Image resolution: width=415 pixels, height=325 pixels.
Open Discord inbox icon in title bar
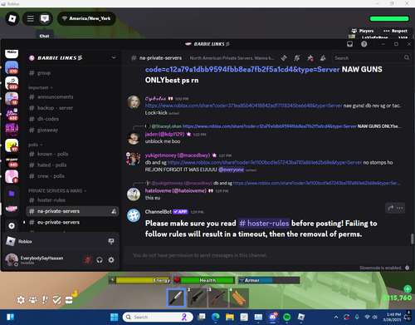(x=349, y=44)
